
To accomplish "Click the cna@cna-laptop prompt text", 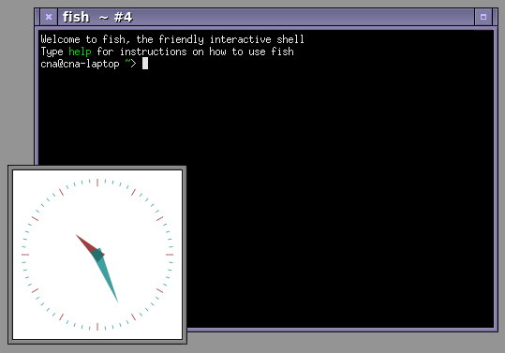I will pyautogui.click(x=80, y=64).
